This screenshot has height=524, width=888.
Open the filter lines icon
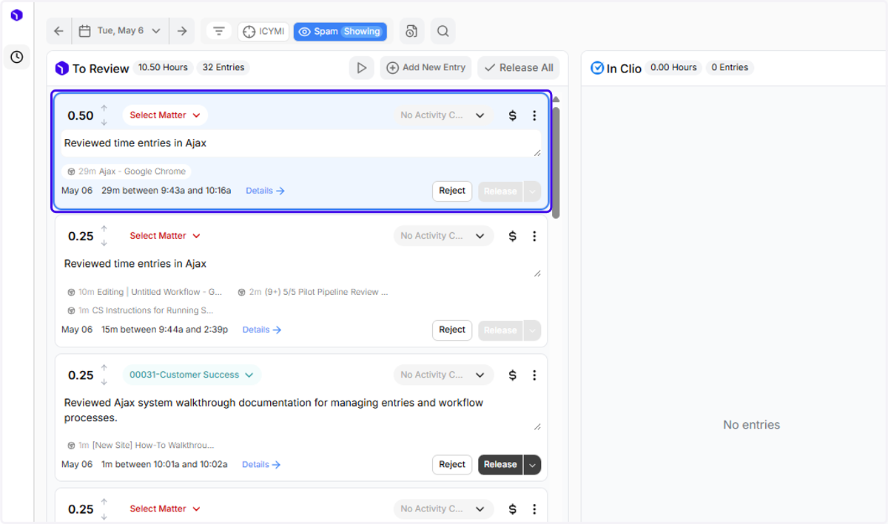point(218,31)
